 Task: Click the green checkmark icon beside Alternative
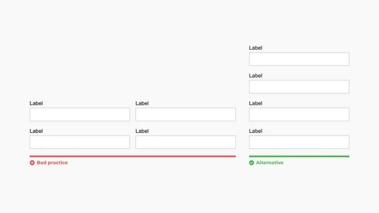[x=252, y=163]
